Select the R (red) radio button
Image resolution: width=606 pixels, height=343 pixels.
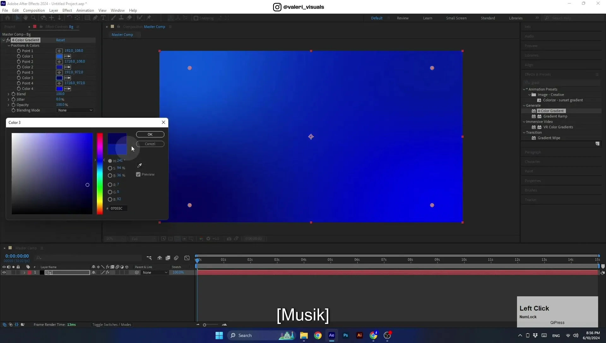click(110, 185)
